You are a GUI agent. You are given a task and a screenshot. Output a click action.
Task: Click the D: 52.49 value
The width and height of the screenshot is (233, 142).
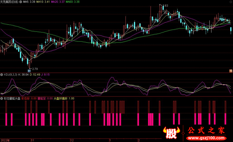pyautogui.click(x=35, y=74)
